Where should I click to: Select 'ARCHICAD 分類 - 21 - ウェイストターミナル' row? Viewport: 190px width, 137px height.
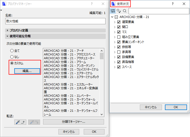pos(71,69)
